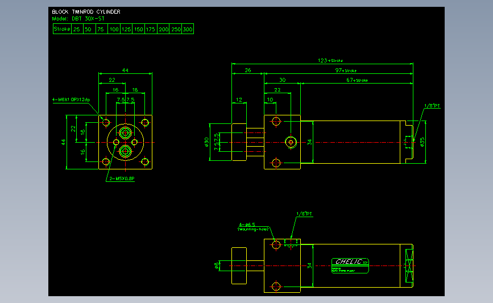The height and width of the screenshot is (303, 493).
Task: Select the 97+Stroke dimension text
Action: coord(346,70)
